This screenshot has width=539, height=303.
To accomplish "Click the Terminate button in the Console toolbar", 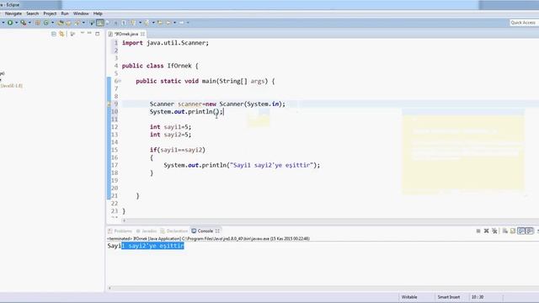I will [x=478, y=231].
